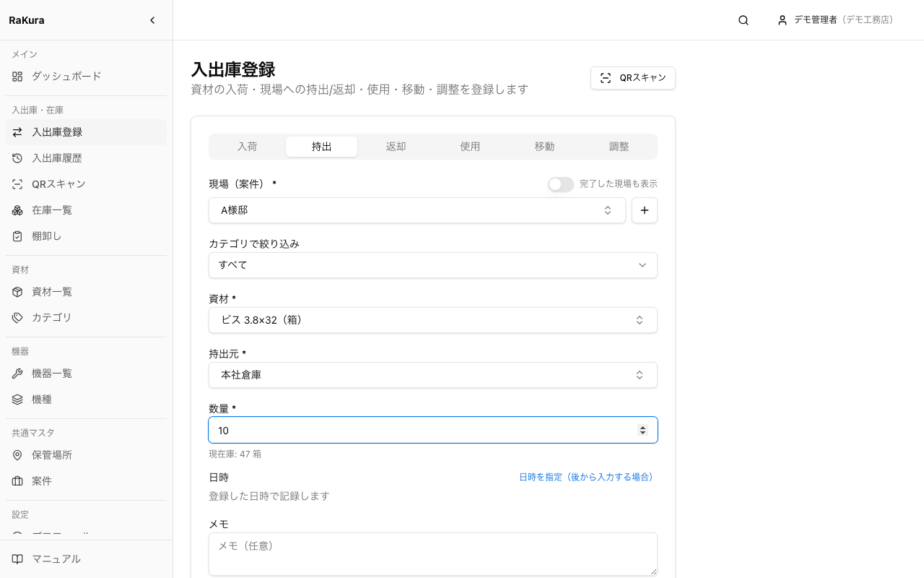The height and width of the screenshot is (578, 924).
Task: Open search via the magnifier icon
Action: pyautogui.click(x=744, y=20)
